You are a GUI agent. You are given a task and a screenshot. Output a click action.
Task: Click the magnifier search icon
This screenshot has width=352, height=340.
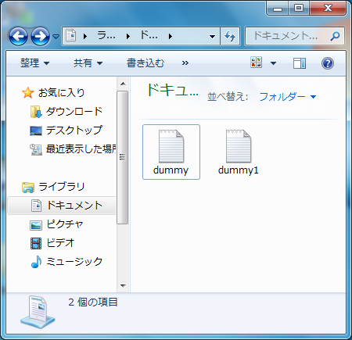pyautogui.click(x=335, y=36)
